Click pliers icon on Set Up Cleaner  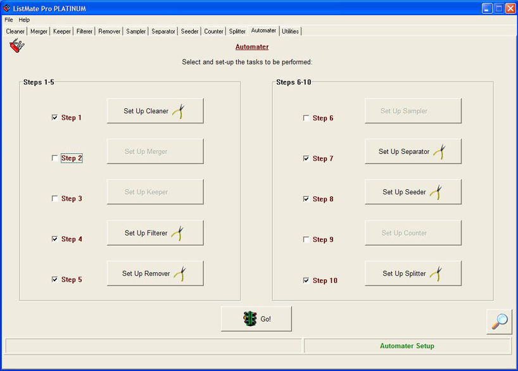tap(178, 111)
